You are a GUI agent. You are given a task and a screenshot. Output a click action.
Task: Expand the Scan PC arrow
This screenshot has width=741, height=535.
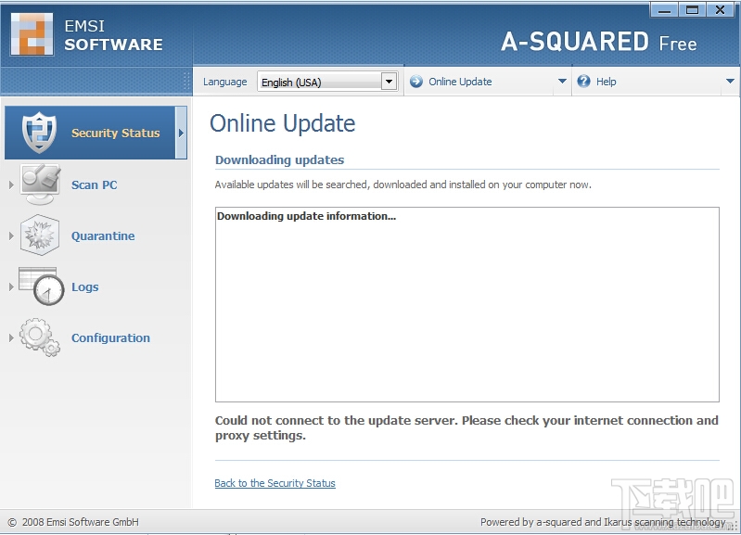tap(11, 185)
